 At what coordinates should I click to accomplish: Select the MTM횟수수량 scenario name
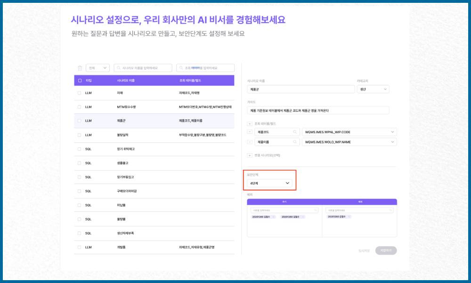pos(126,107)
